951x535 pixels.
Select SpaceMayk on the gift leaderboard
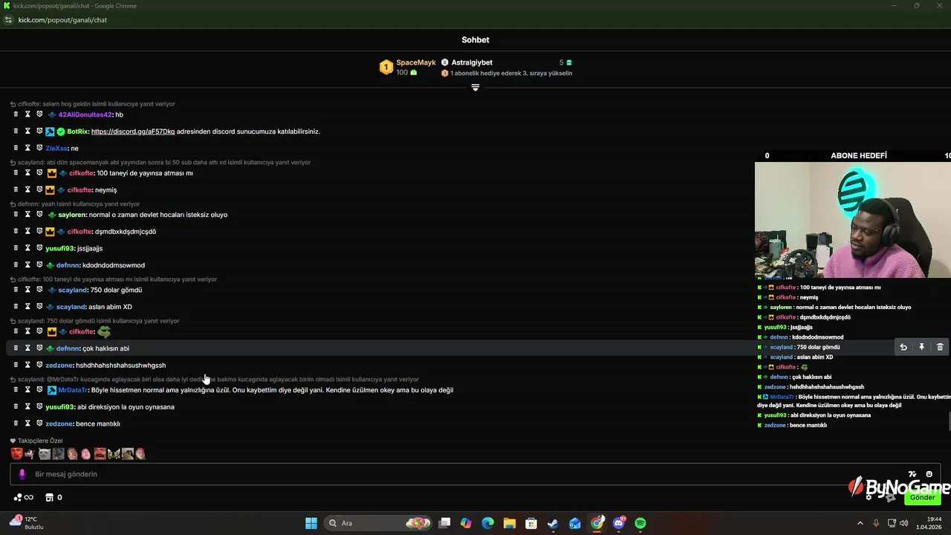415,62
